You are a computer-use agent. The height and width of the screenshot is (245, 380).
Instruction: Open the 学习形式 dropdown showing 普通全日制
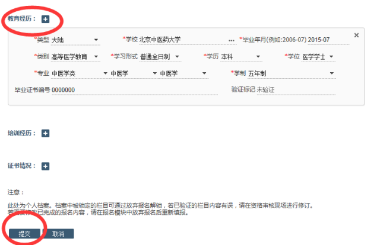[x=160, y=57]
